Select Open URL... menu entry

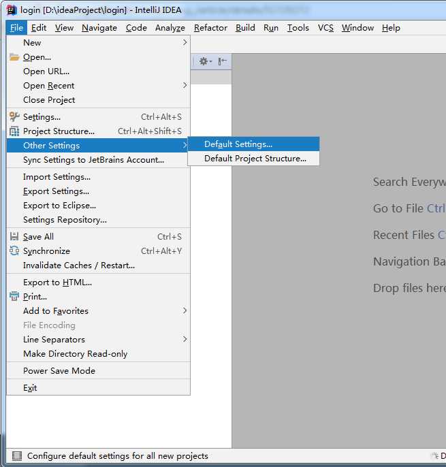pos(98,71)
